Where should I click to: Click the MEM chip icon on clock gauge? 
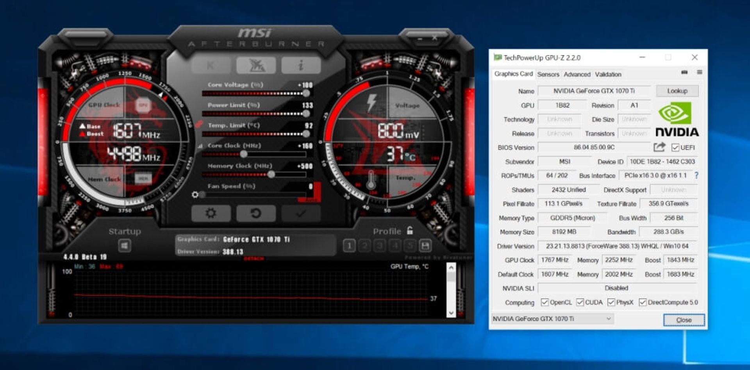[143, 178]
